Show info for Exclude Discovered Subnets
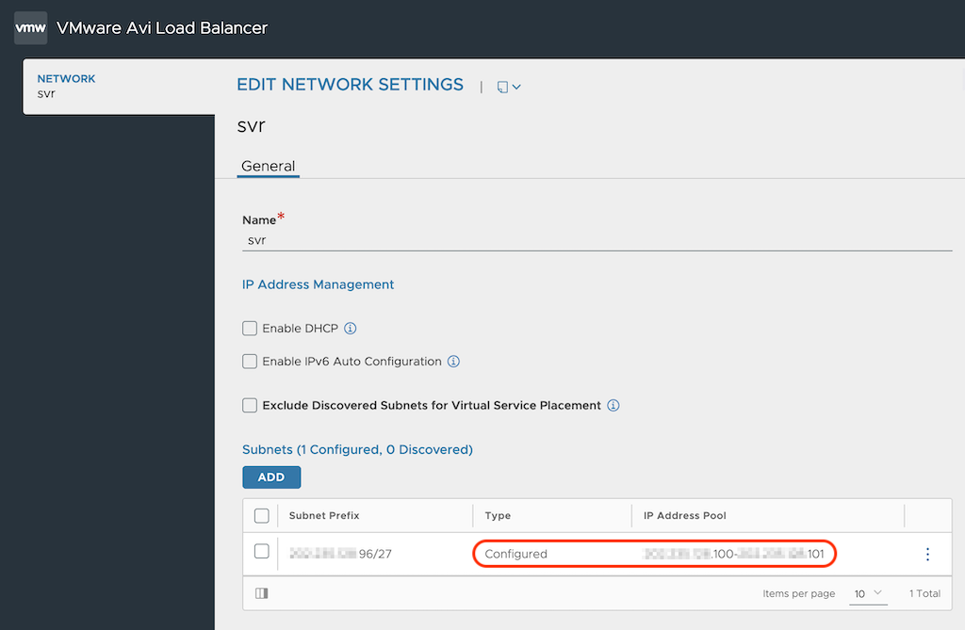Viewport: 965px width, 630px height. click(x=613, y=406)
